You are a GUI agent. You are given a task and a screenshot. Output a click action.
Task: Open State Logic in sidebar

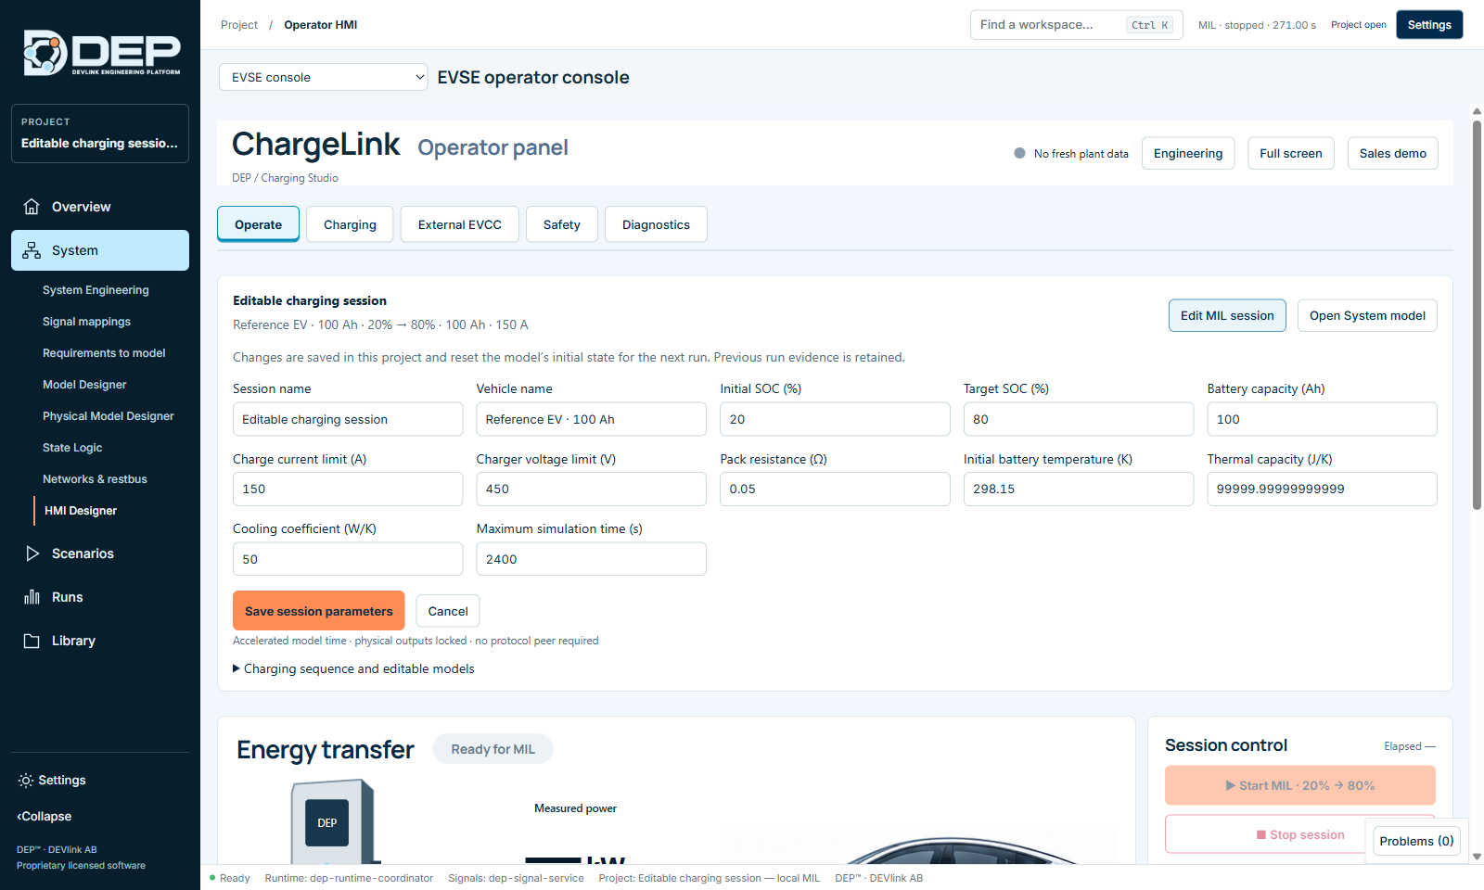[x=72, y=448]
